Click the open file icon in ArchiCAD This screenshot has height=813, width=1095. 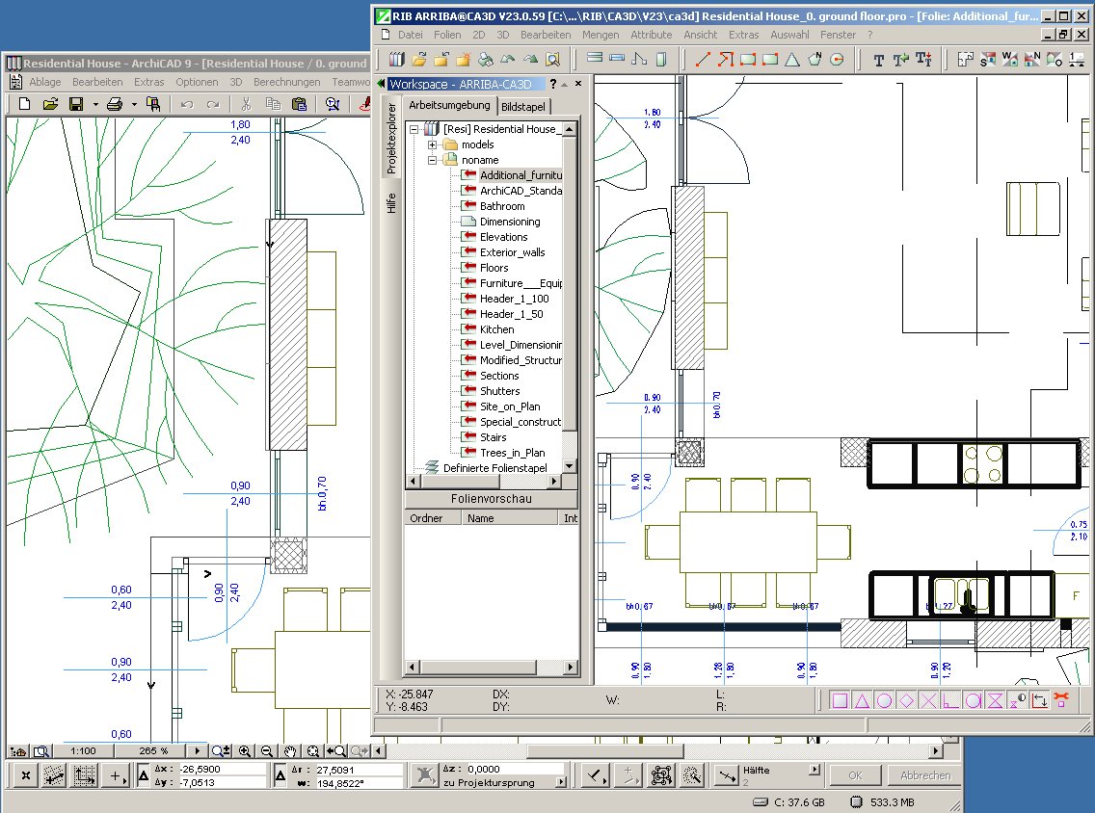[50, 104]
